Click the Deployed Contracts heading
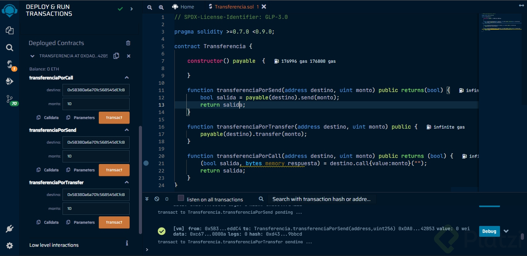 pos(56,43)
